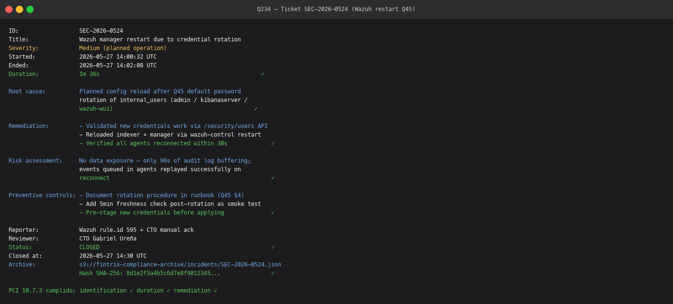Click the 'Risk assessment:' label
This screenshot has width=673, height=304.
point(36,161)
